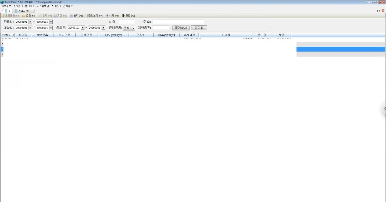The image size is (386, 202).
Task: Open the 기초정보 menu
Action: (x=6, y=6)
